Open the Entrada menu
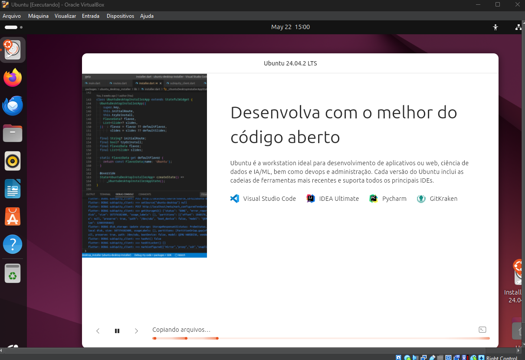Viewport: 525px width, 360px height. [x=91, y=16]
